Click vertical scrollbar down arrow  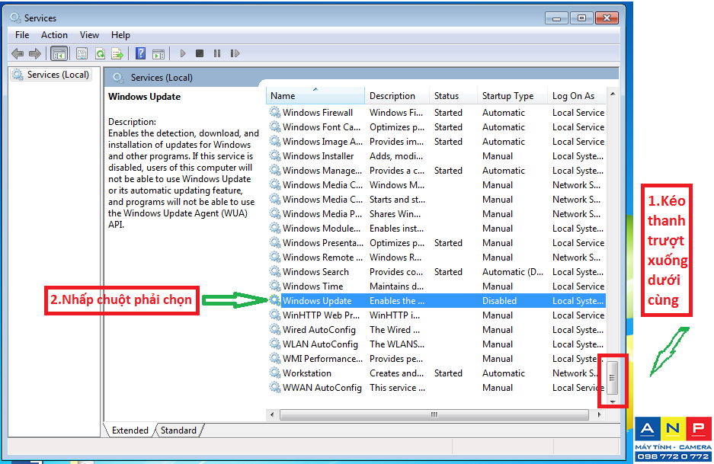[x=613, y=402]
